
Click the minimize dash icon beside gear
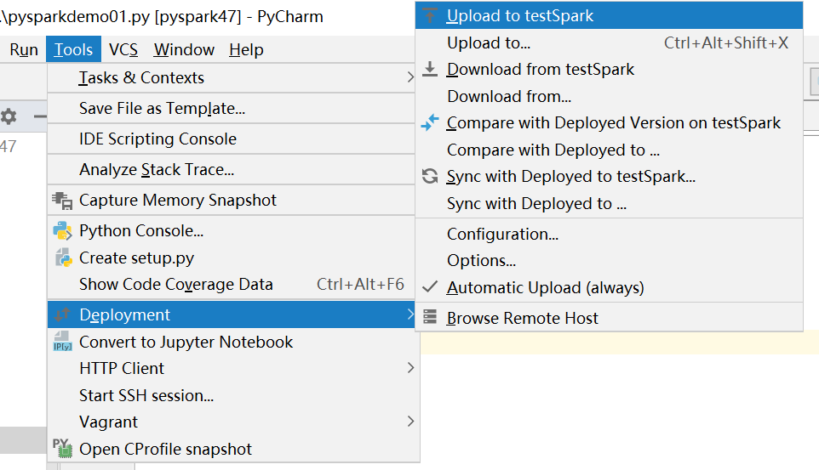(40, 116)
